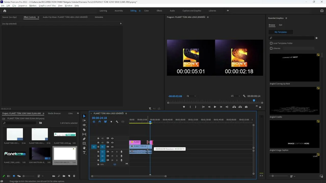This screenshot has height=183, width=326.
Task: Show more workspaces overflow chevron
Action: coord(228,11)
